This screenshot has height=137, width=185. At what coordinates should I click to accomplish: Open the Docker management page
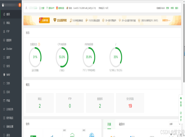pos(11,49)
